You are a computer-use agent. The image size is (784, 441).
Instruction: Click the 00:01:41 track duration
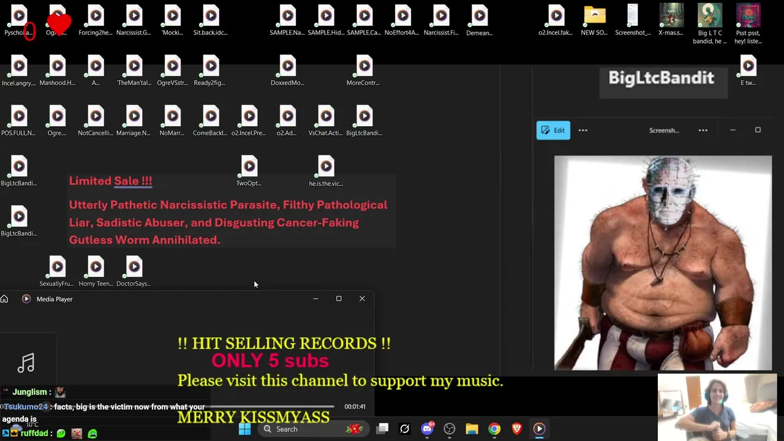(355, 407)
